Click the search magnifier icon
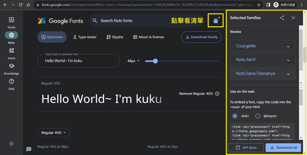This screenshot has width=307, height=155. click(x=95, y=21)
